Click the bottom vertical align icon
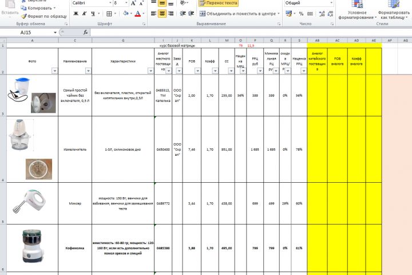This screenshot has width=412, height=275. pyautogui.click(x=171, y=3)
